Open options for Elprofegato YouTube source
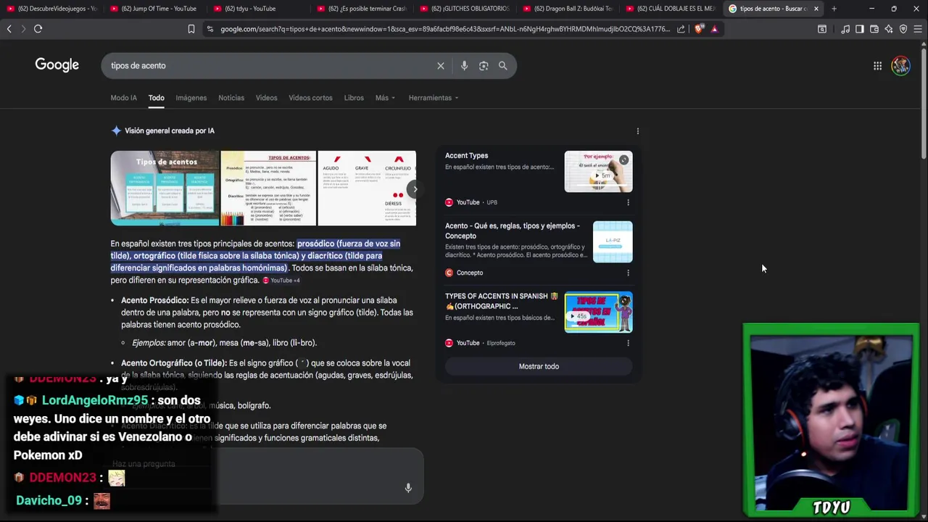The image size is (928, 522). tap(628, 343)
